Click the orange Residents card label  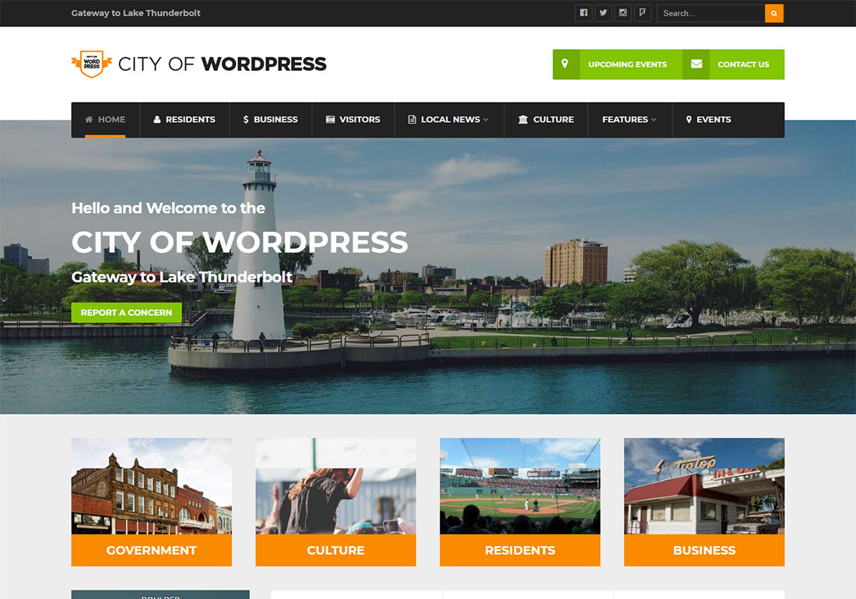(521, 550)
